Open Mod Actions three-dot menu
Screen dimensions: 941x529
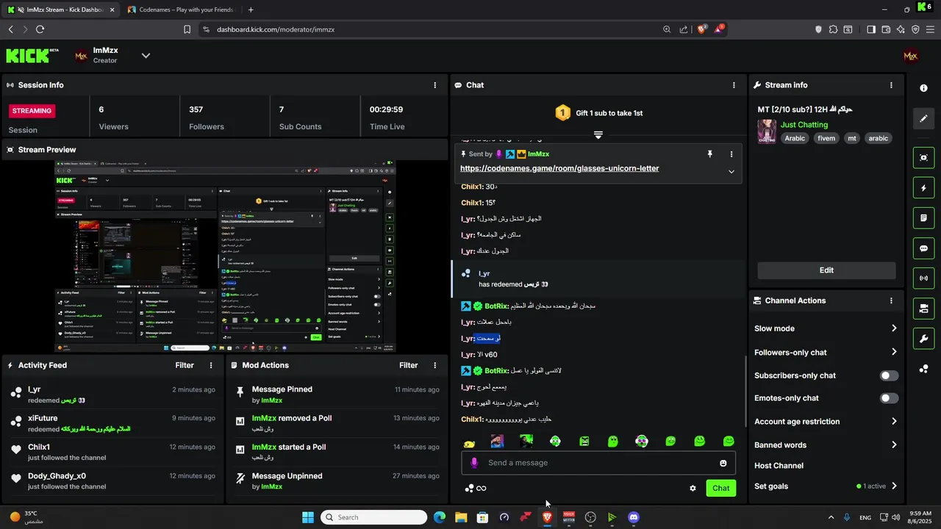(x=435, y=365)
